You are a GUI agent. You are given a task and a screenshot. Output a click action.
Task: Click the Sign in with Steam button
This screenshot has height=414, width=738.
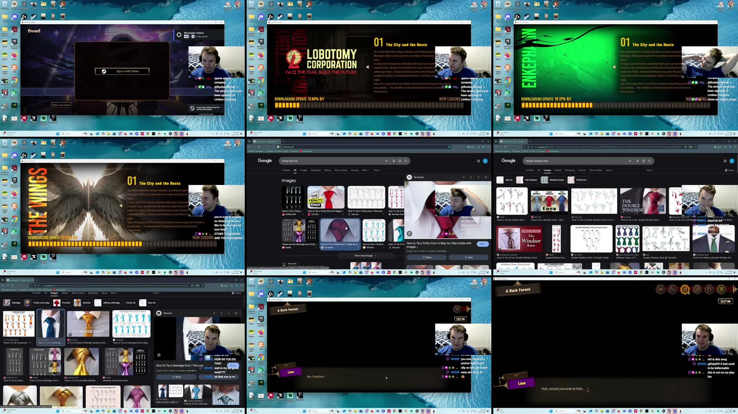(x=122, y=71)
